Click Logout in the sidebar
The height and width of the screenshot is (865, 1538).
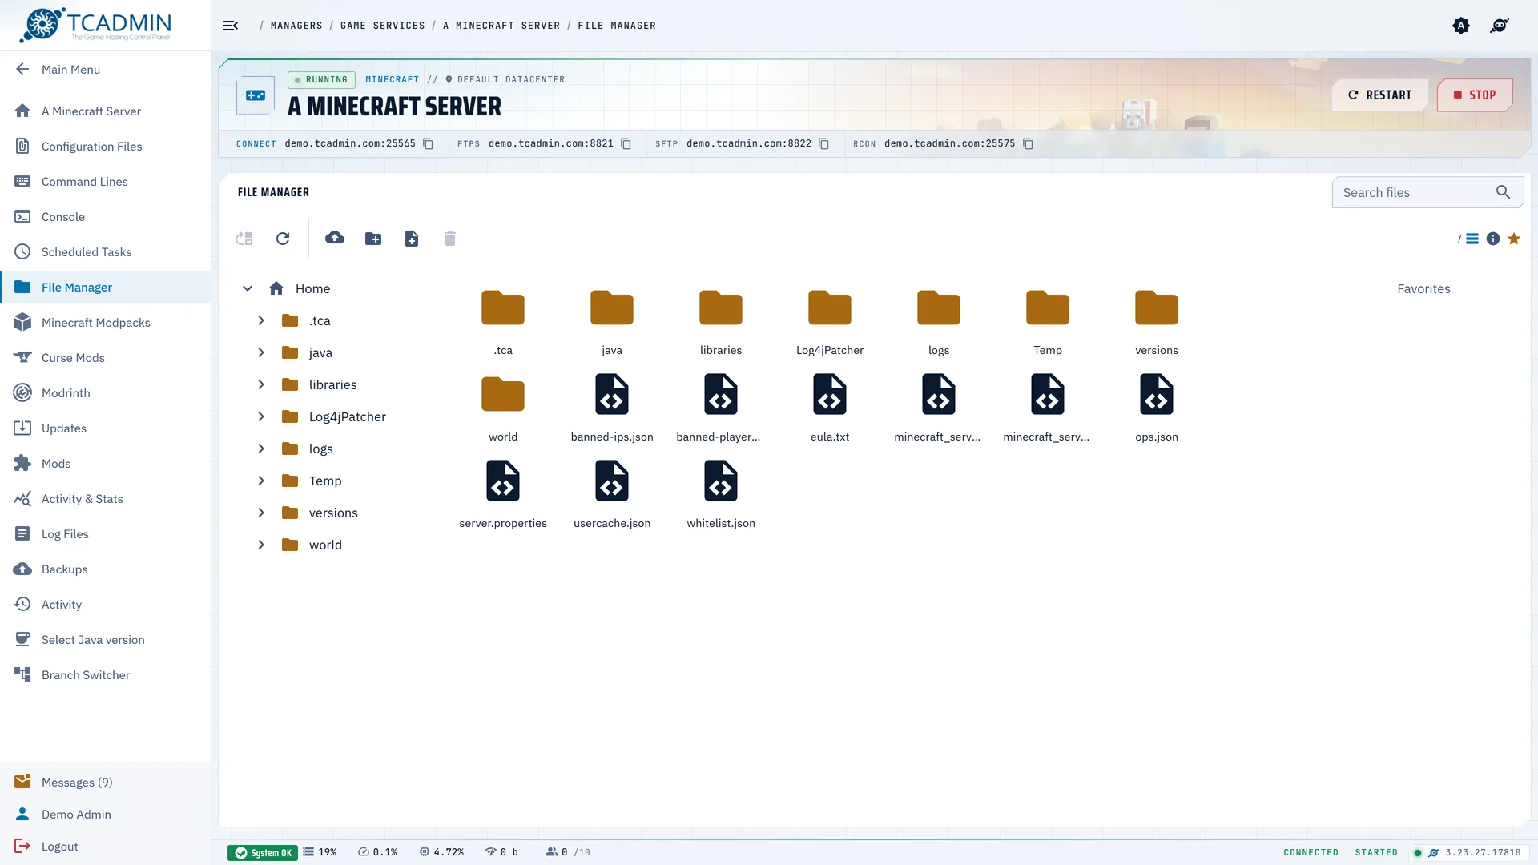click(105, 846)
